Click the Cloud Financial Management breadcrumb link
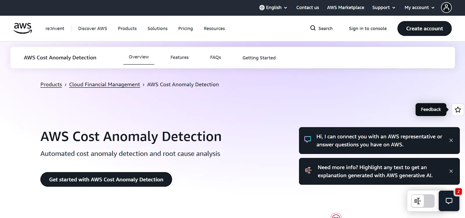 105,84
